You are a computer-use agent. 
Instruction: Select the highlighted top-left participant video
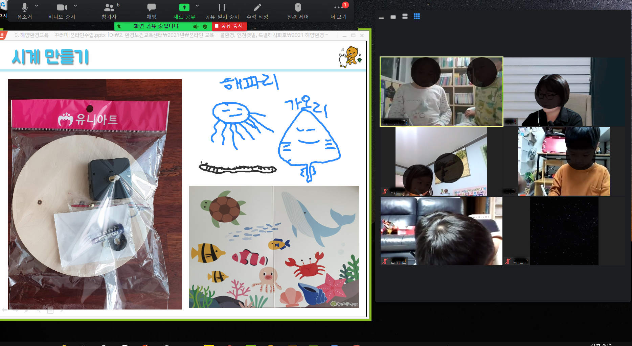click(441, 92)
